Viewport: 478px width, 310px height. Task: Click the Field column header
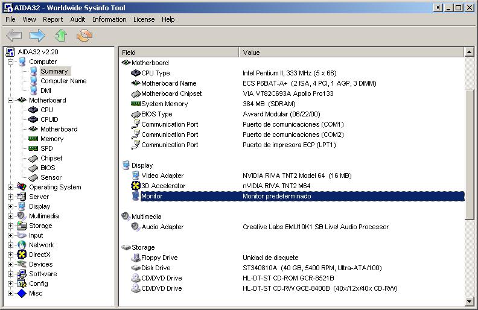pos(179,52)
